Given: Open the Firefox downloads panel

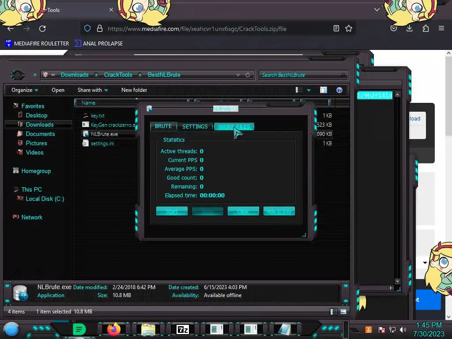Looking at the screenshot, I should click(x=409, y=28).
